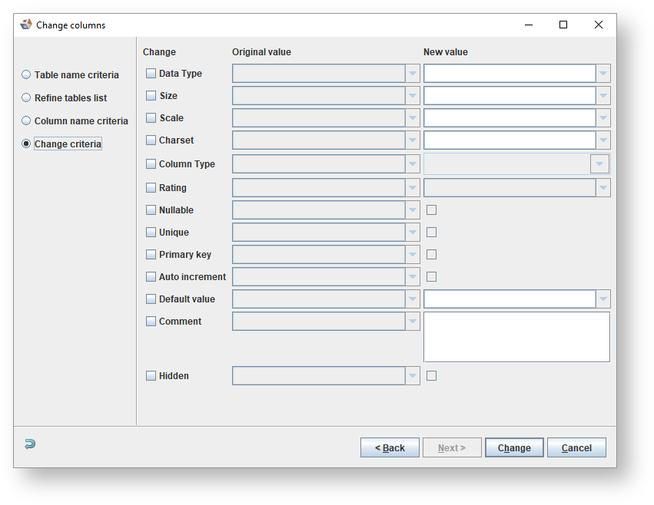Select the Table name criteria step
The height and width of the screenshot is (505, 654).
coord(26,75)
